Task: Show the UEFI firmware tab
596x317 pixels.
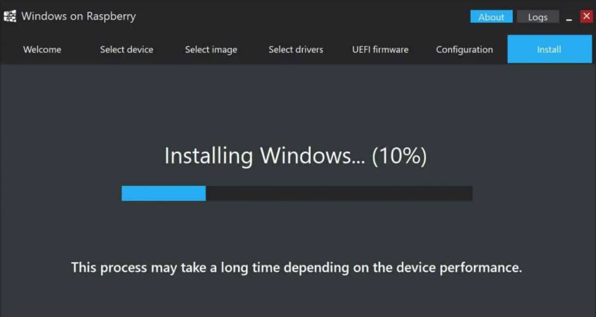Action: (x=380, y=50)
